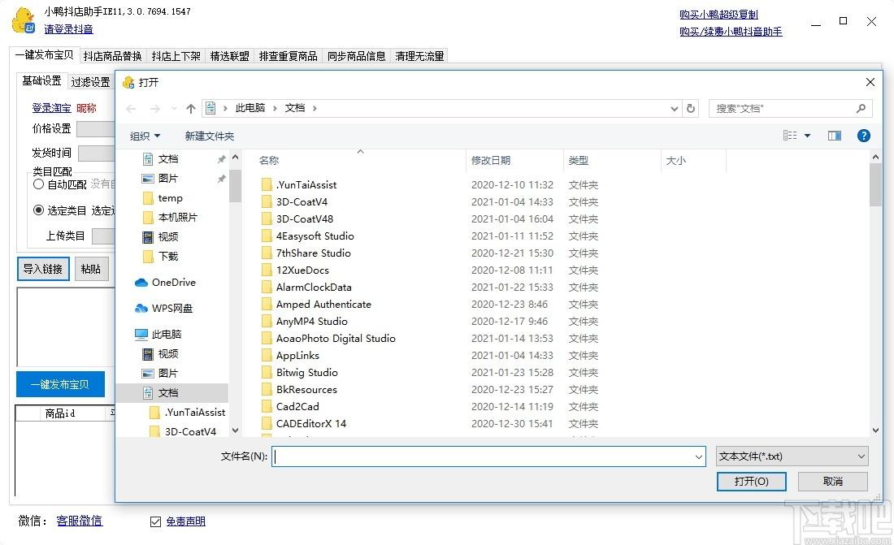Image resolution: width=894 pixels, height=545 pixels.
Task: Click the 文件名(N) input field
Action: click(488, 456)
